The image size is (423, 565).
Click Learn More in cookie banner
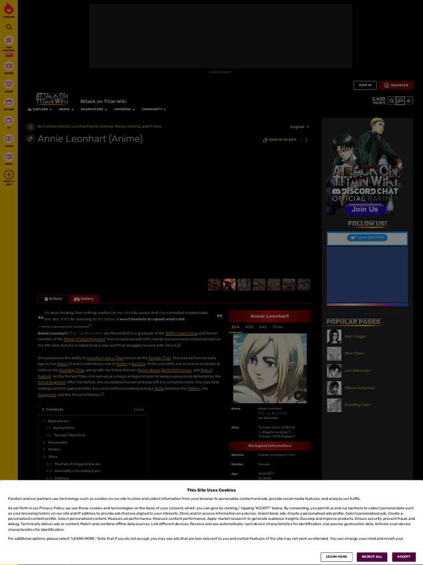337,557
